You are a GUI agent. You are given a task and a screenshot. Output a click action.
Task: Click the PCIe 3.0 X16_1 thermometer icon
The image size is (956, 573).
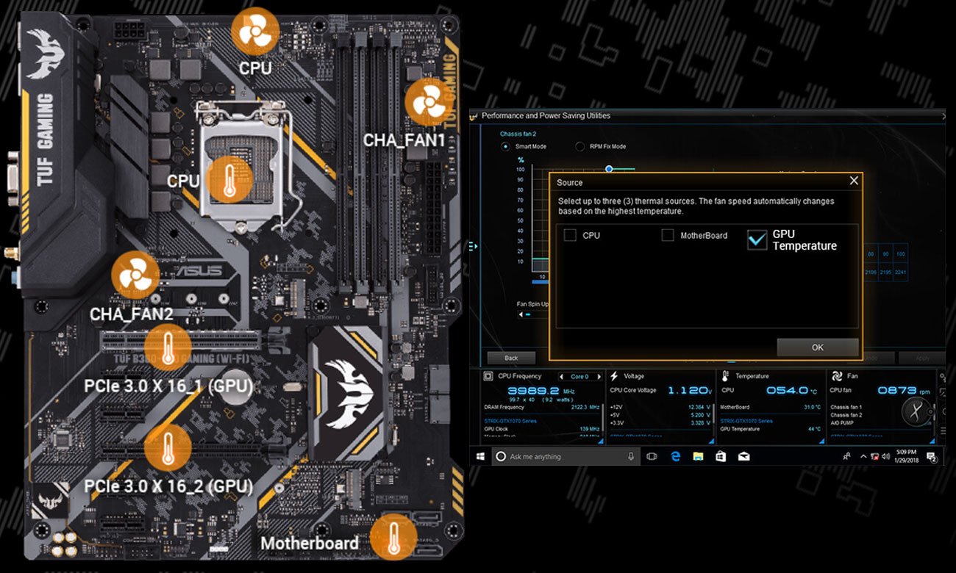[x=168, y=347]
